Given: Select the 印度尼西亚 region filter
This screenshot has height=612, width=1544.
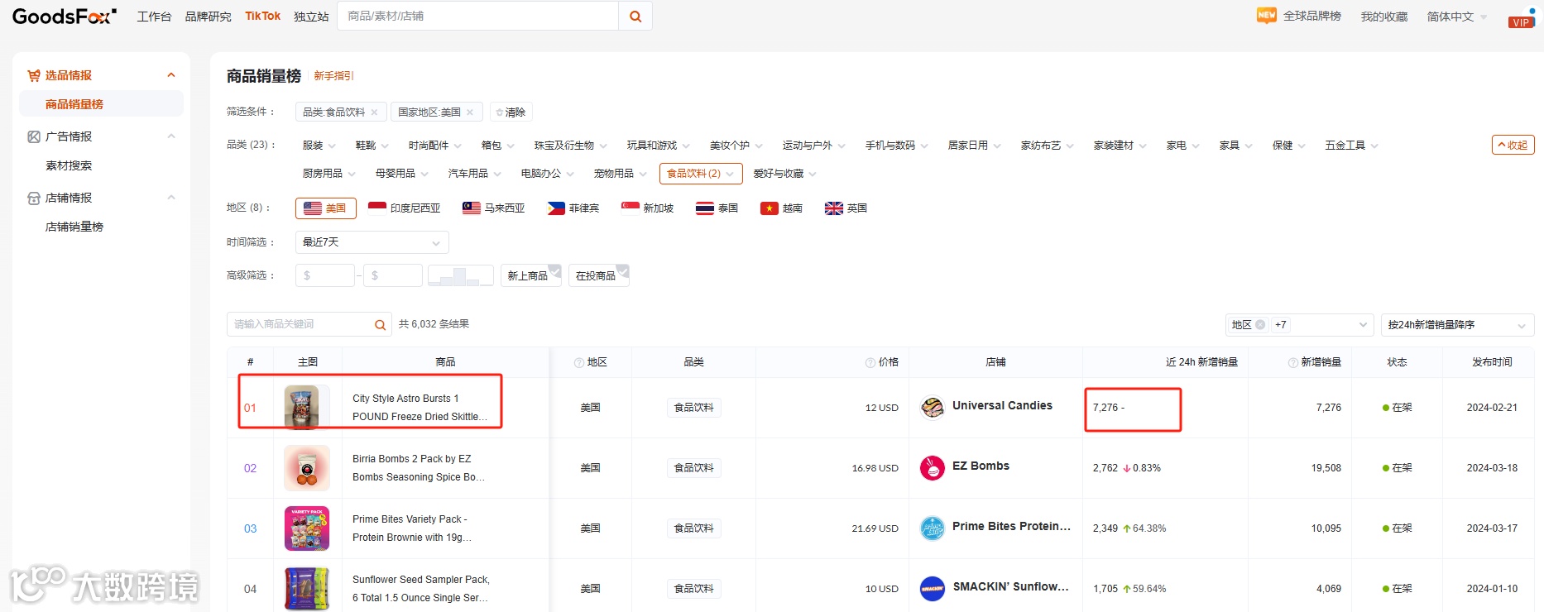Looking at the screenshot, I should coord(405,208).
